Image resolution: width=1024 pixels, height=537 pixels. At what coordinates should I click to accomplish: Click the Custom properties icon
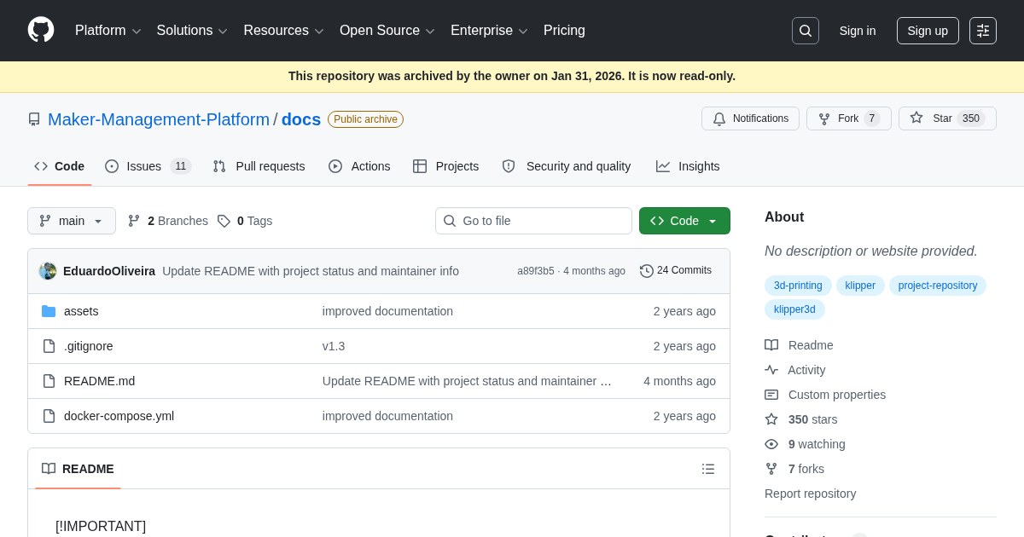tap(771, 395)
